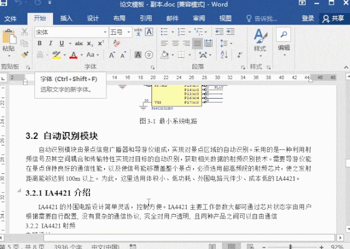Open the highlight color dropdown arrow

pyautogui.click(x=65, y=55)
